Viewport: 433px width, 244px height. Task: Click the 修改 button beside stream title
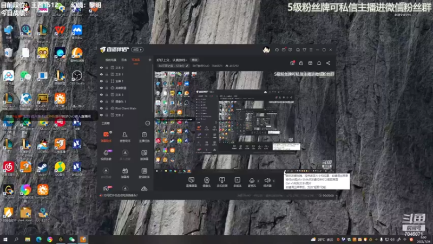[x=195, y=60]
